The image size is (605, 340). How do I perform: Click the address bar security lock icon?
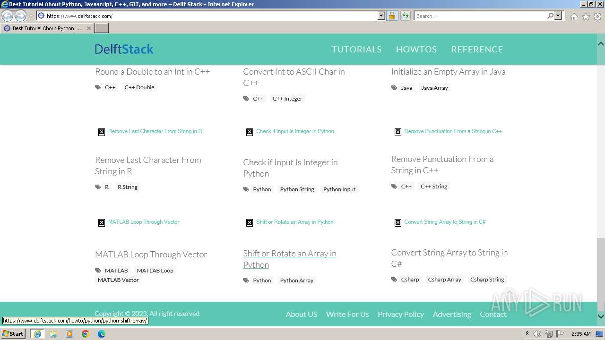392,16
